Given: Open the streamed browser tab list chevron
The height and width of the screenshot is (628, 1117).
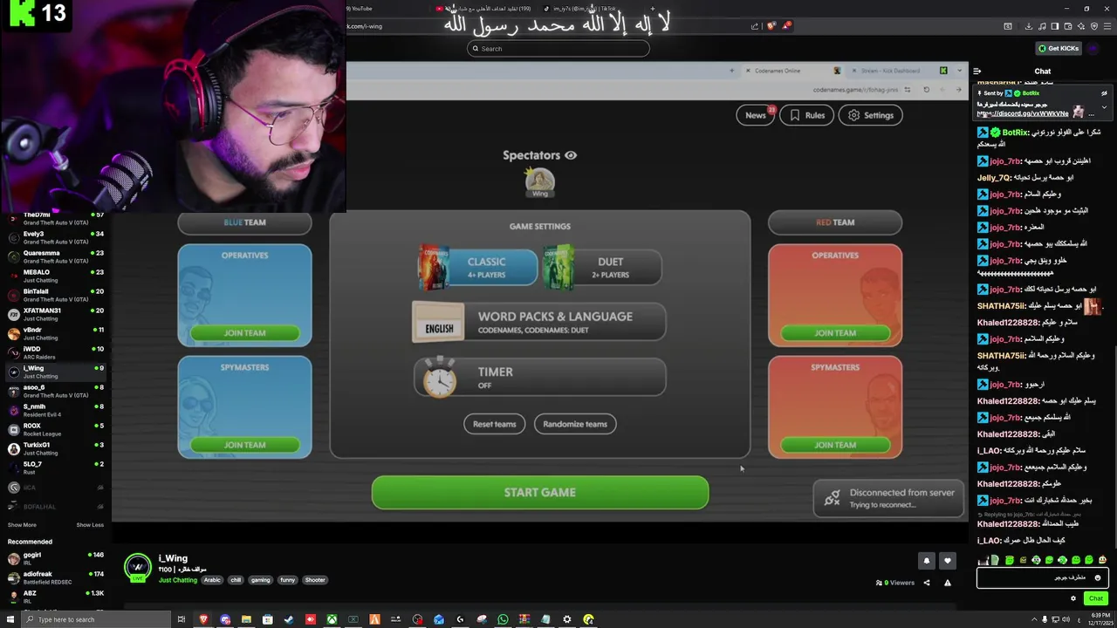Looking at the screenshot, I should click(960, 71).
